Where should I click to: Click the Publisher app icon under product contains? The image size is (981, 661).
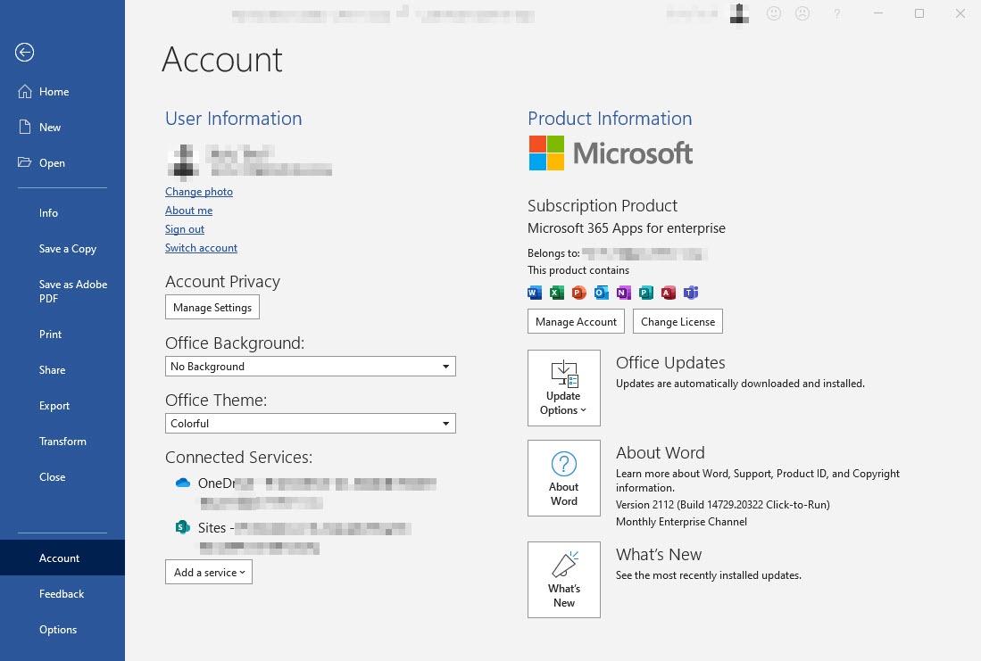click(x=646, y=293)
